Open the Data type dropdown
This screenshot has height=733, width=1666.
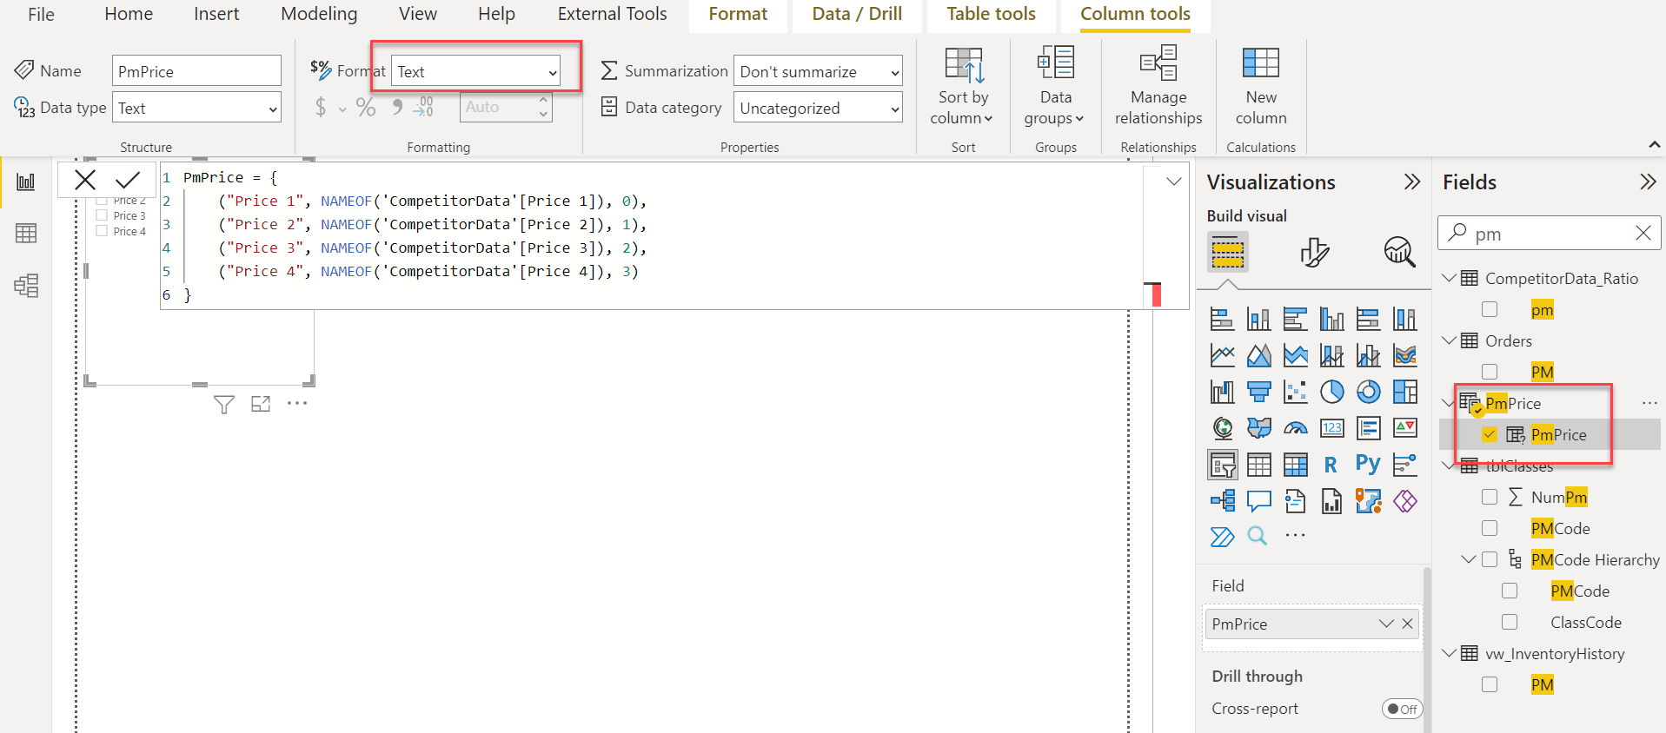196,108
